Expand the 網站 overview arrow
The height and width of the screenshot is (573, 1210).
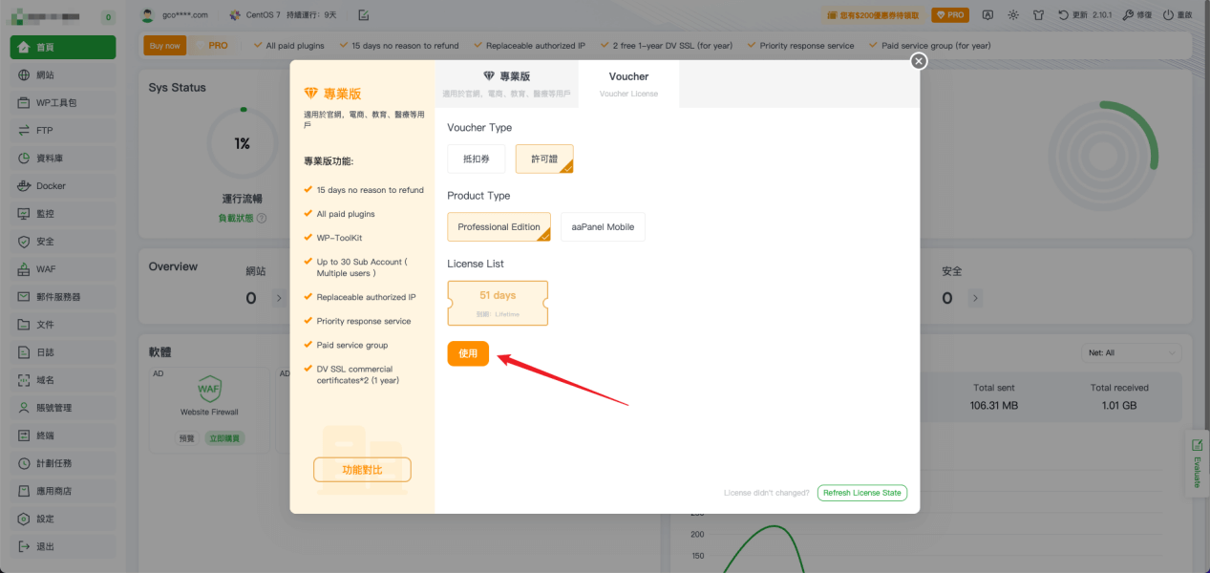coord(279,298)
